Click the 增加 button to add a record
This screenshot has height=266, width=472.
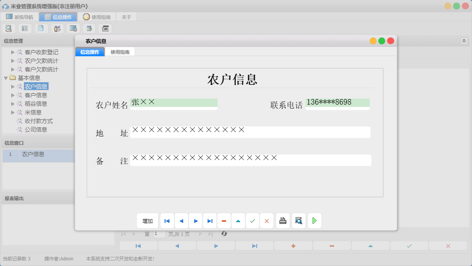coord(147,220)
